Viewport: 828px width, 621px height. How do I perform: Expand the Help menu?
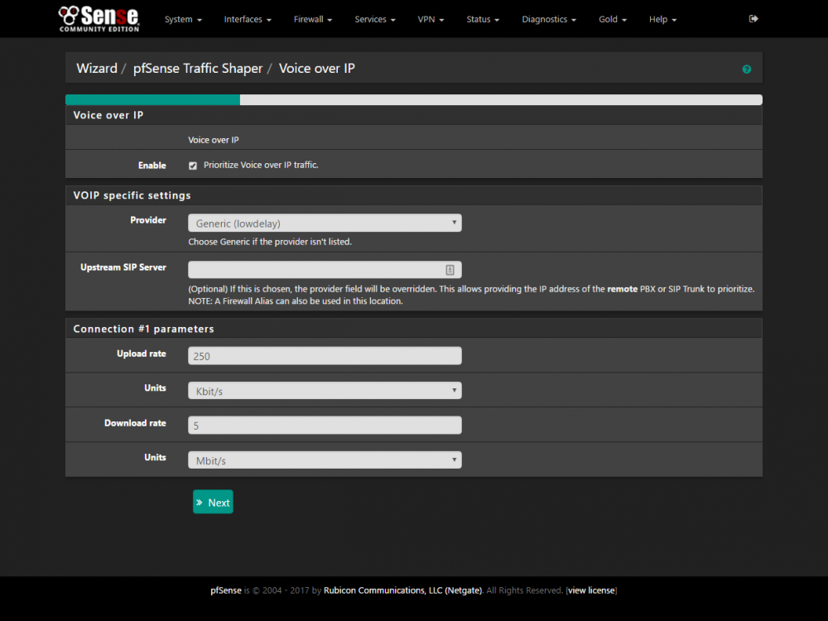coord(662,20)
